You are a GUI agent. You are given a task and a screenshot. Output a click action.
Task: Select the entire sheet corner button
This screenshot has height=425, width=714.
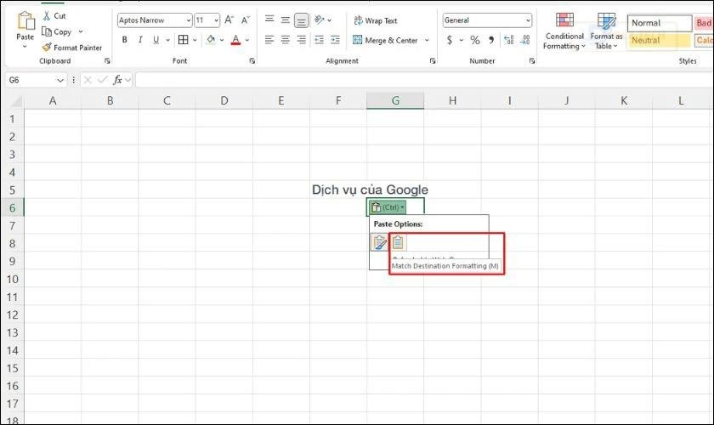click(14, 100)
